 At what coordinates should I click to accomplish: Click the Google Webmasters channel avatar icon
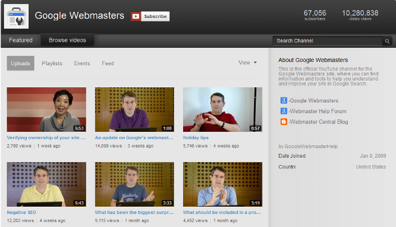(x=16, y=16)
